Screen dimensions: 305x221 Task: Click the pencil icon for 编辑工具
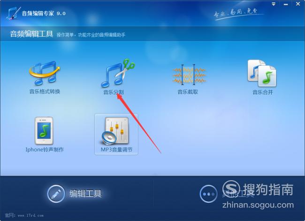[x=56, y=194]
